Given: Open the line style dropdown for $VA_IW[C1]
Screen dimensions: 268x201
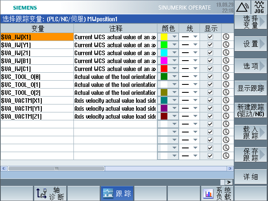Looking at the screenshot, I should coord(195,69).
